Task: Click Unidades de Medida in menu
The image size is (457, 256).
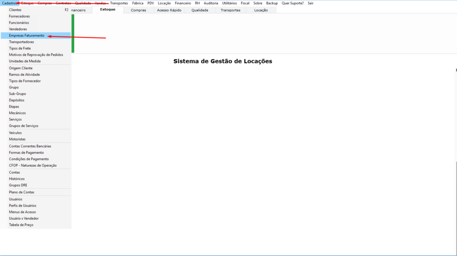Action: (x=25, y=61)
